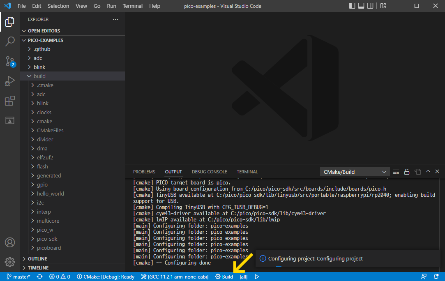Viewport: 445px width, 281px height.
Task: Expand the .github folder
Action: pyautogui.click(x=72, y=49)
